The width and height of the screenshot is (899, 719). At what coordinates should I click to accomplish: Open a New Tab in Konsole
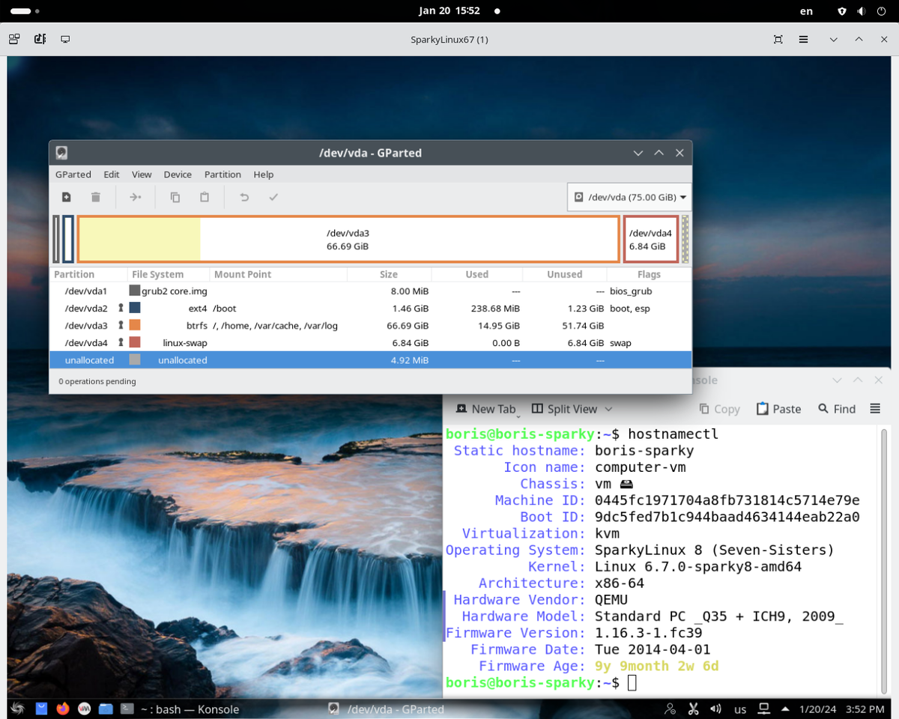[x=486, y=408]
